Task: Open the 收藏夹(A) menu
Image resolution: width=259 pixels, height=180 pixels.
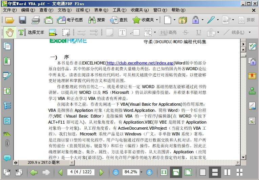Action: [x=140, y=10]
